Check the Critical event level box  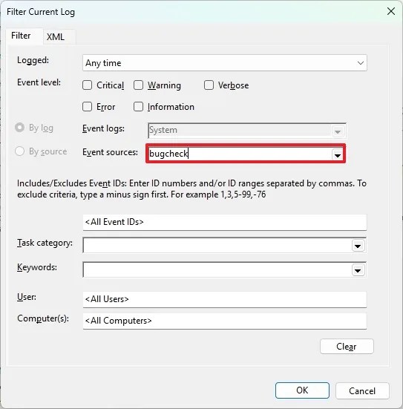pos(87,85)
